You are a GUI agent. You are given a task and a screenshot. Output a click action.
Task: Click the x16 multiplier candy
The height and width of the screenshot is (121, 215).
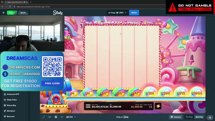coord(103,93)
